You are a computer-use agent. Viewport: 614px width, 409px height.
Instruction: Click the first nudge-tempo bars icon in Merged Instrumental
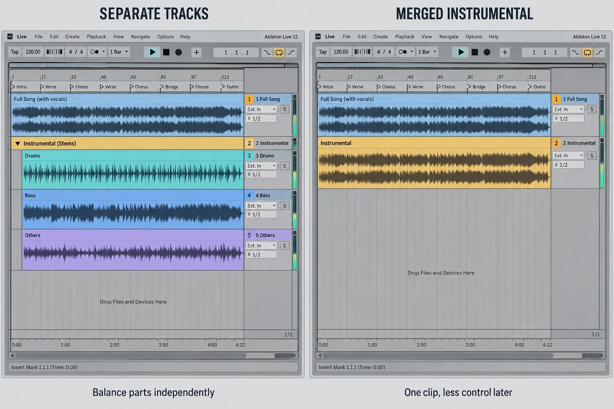click(358, 52)
